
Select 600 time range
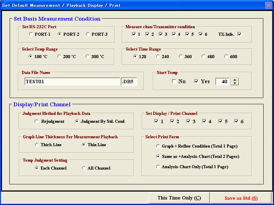click(x=226, y=56)
